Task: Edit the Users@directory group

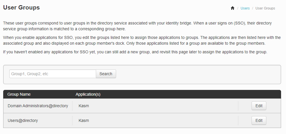Action: [259, 120]
